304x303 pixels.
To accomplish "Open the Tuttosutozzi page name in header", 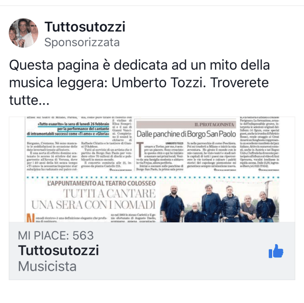I will point(85,27).
